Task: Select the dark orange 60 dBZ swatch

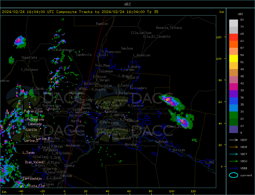Action: (233, 44)
